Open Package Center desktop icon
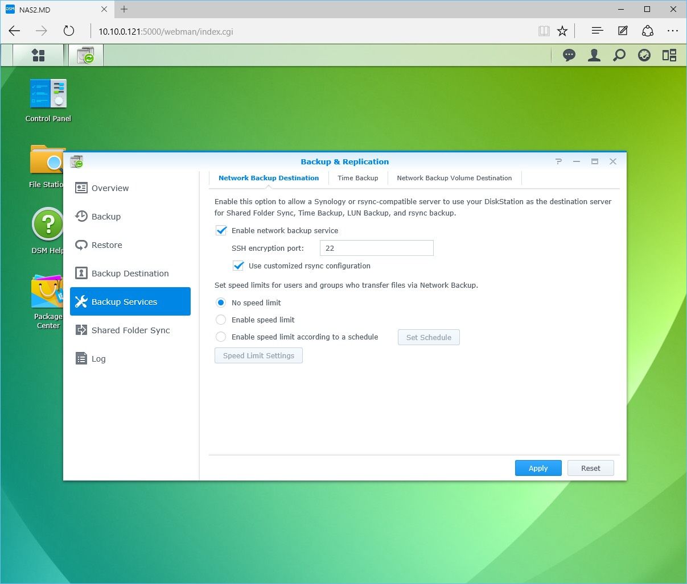This screenshot has height=584, width=687. pyautogui.click(x=48, y=302)
